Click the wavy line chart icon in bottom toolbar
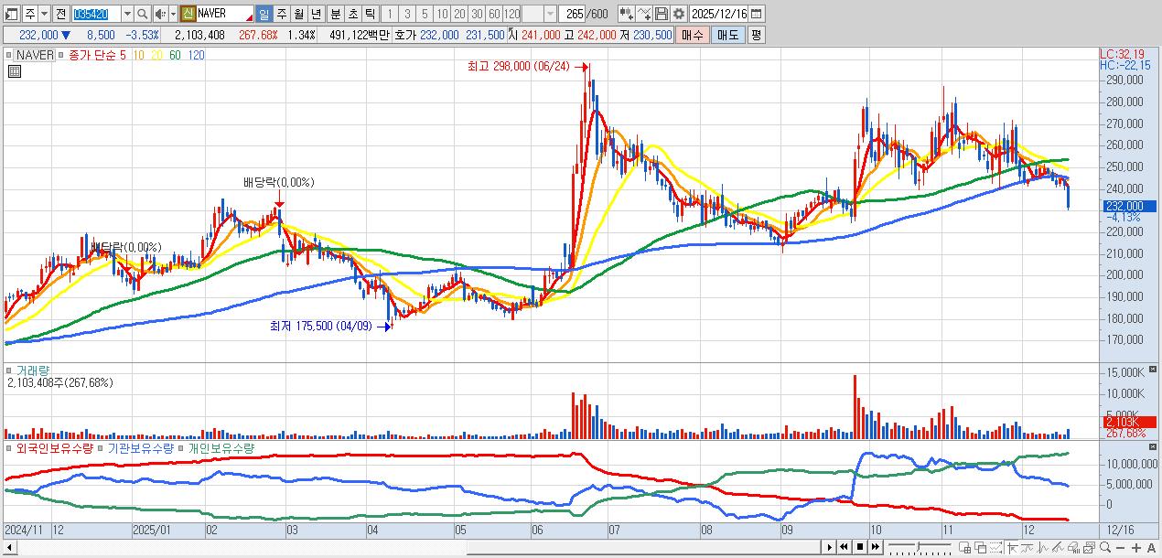This screenshot has width=1162, height=558. pyautogui.click(x=1027, y=547)
